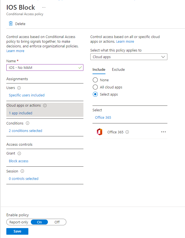Switch to the Exclude tab
Image resolution: width=185 pixels, height=238 pixels.
(118, 69)
